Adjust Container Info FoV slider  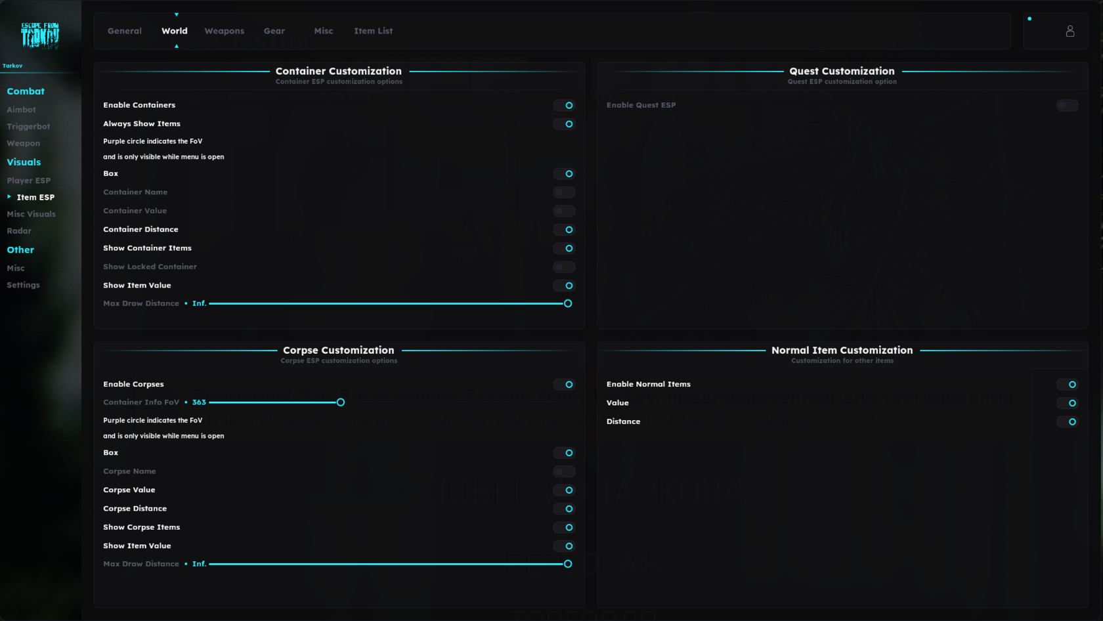(390, 402)
